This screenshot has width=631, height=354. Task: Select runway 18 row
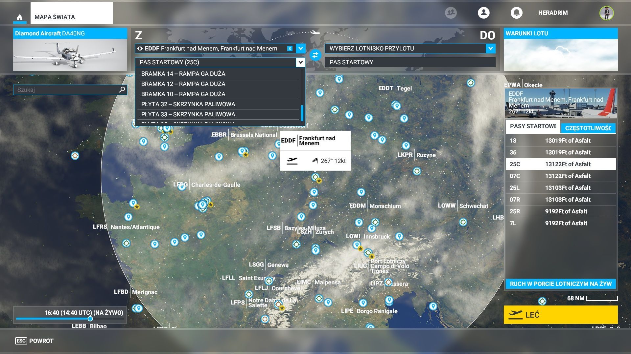pyautogui.click(x=561, y=141)
